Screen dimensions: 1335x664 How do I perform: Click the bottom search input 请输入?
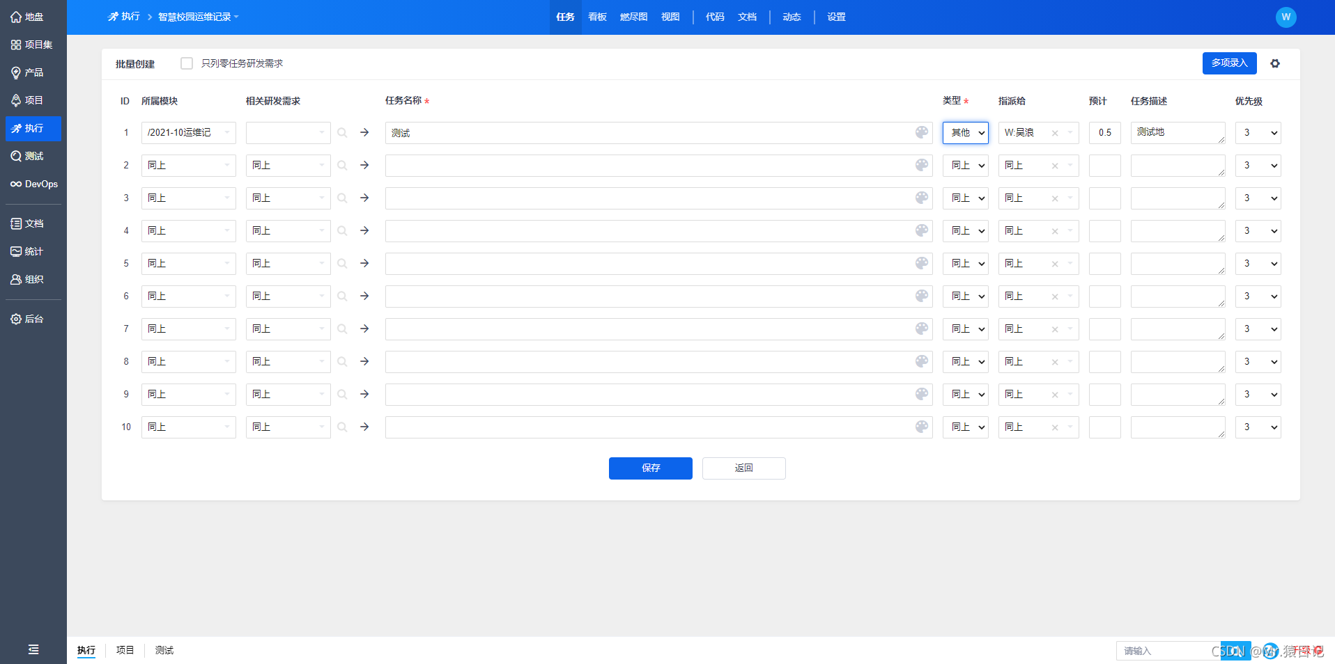[1168, 651]
